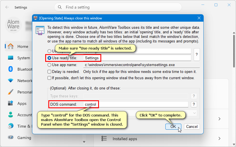
Task: Click the Time & language globe icon
Action: pyautogui.click(x=11, y=126)
